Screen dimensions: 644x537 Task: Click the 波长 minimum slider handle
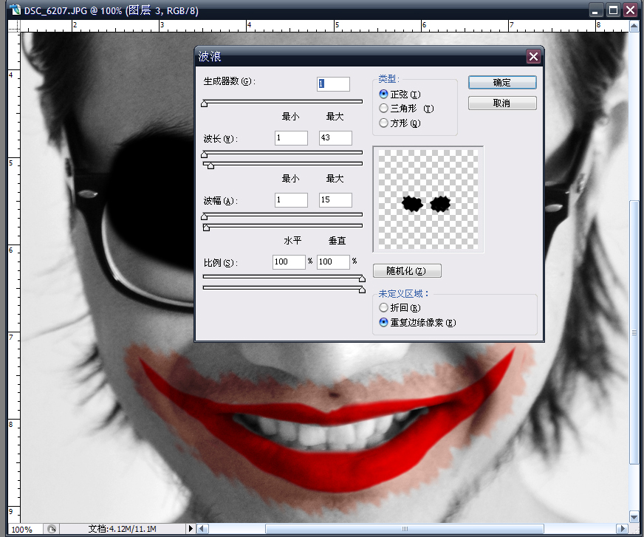pos(204,154)
